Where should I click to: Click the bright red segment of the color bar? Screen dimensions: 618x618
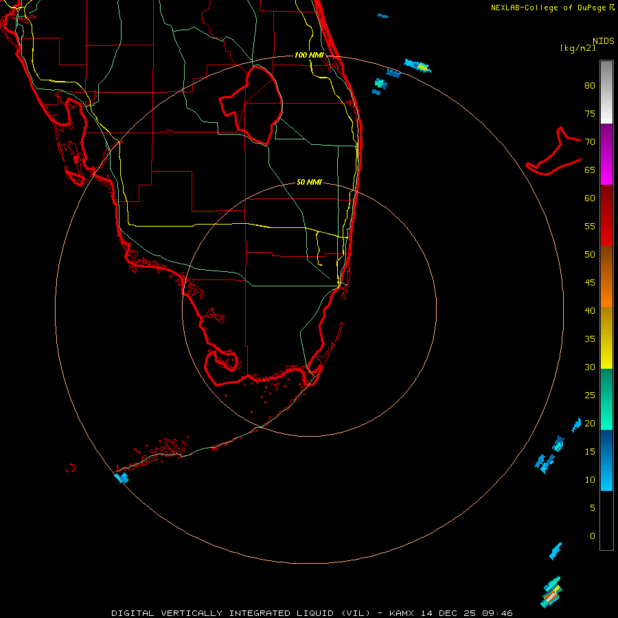tap(606, 216)
